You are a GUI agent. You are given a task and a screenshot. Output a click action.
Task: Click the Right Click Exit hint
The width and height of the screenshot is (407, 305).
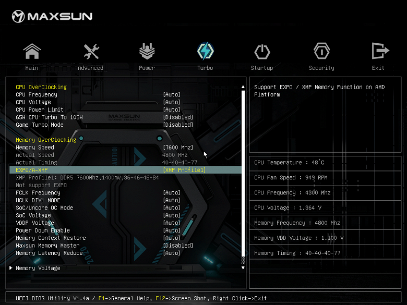coord(240,298)
